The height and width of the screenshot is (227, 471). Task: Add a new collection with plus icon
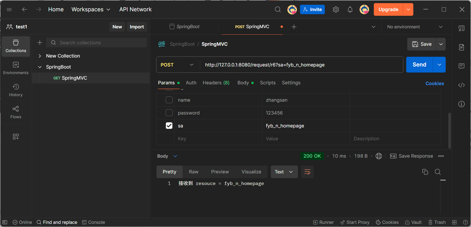pos(40,43)
